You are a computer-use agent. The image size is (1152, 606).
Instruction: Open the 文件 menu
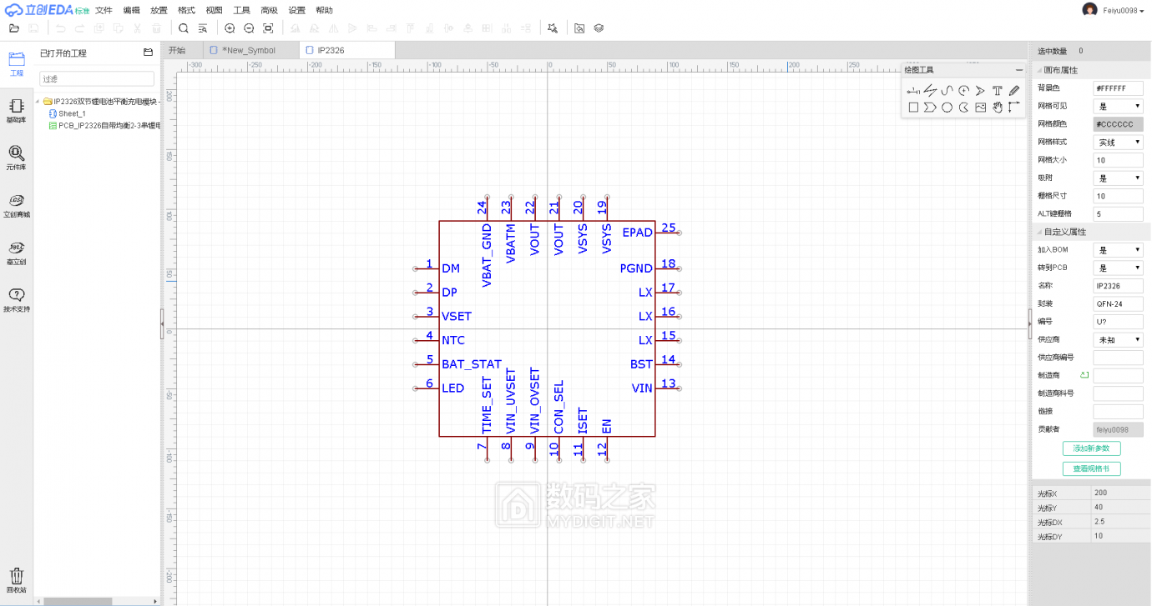click(x=104, y=11)
